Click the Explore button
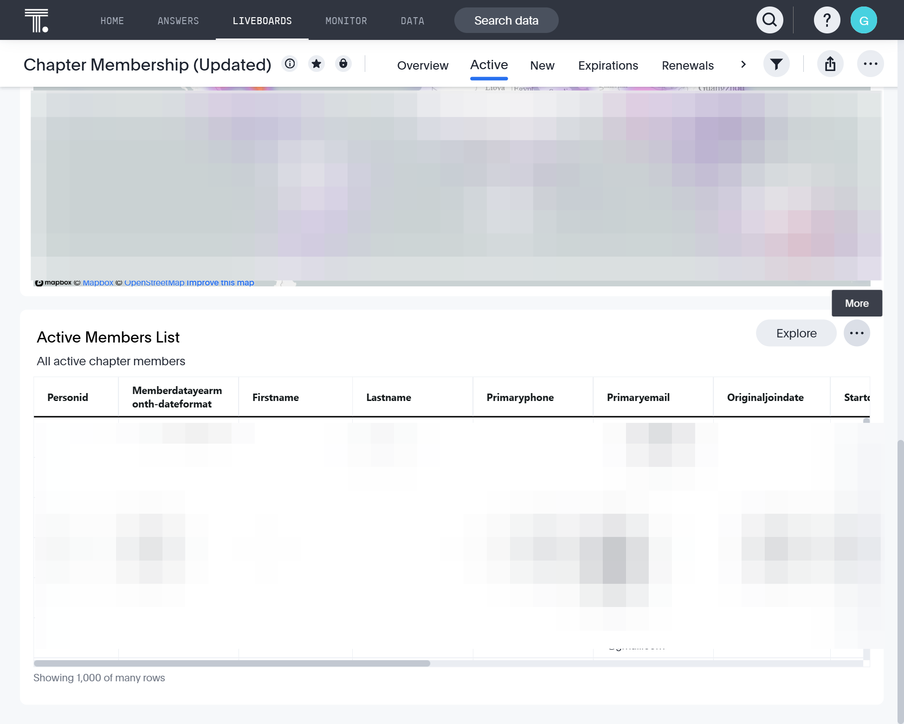This screenshot has height=724, width=904. 796,333
